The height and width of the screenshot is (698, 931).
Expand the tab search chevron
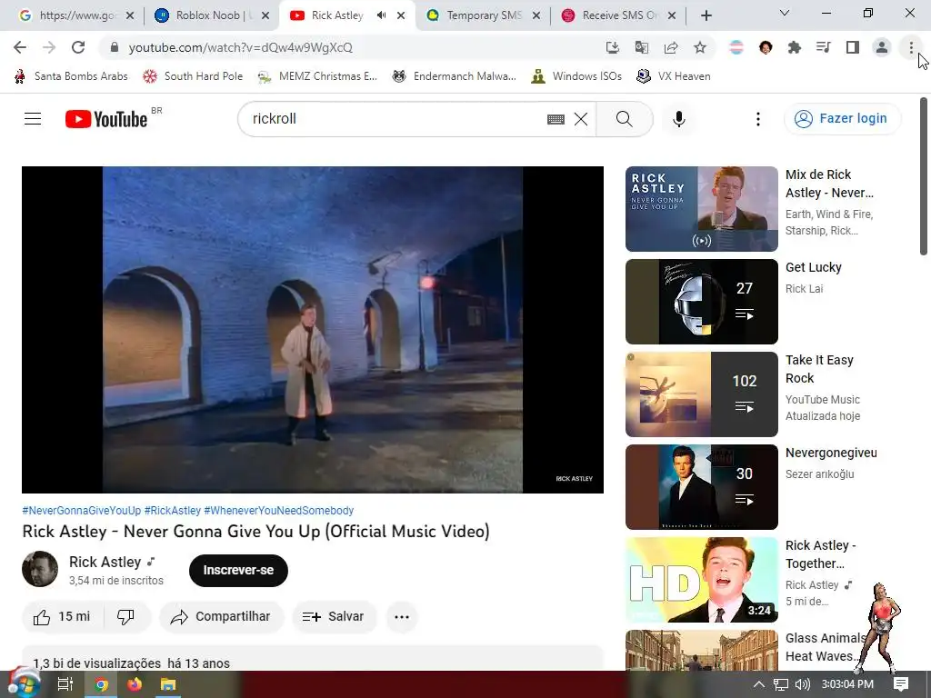[785, 13]
